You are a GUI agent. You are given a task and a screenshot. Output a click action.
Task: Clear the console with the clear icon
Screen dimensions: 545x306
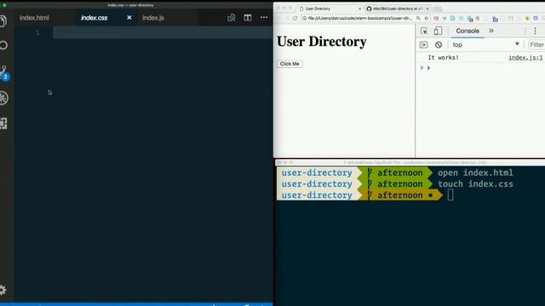click(x=439, y=45)
